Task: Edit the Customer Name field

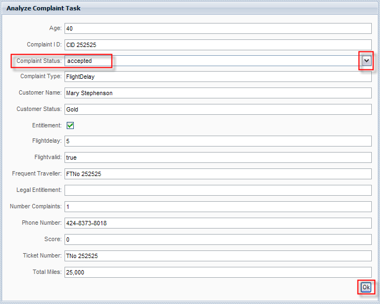Action: (x=218, y=93)
